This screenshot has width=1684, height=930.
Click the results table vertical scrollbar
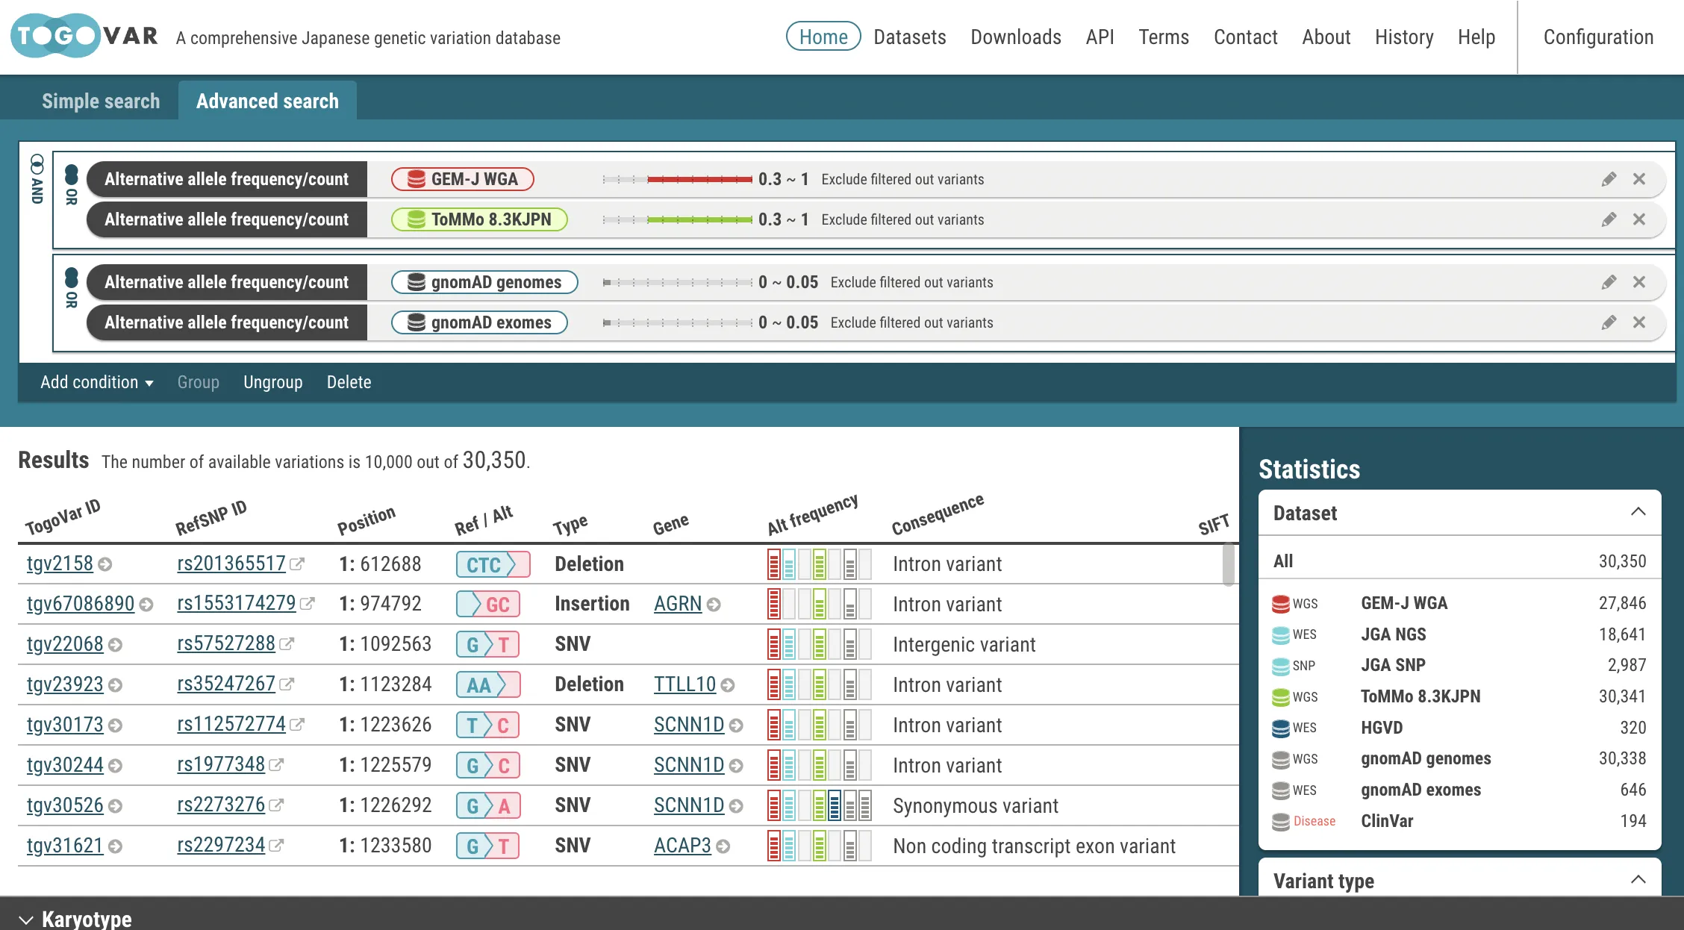point(1228,565)
